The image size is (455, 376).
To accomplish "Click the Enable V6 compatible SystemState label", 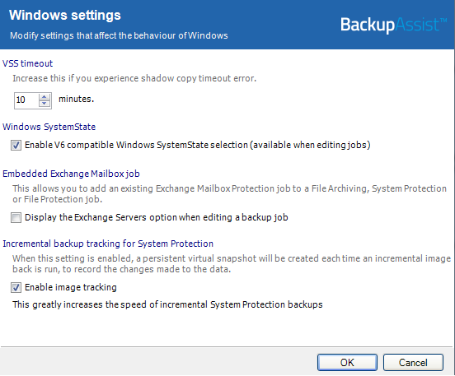I will coord(198,145).
